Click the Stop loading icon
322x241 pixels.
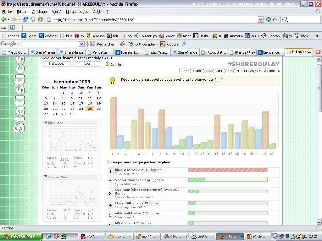point(33,19)
